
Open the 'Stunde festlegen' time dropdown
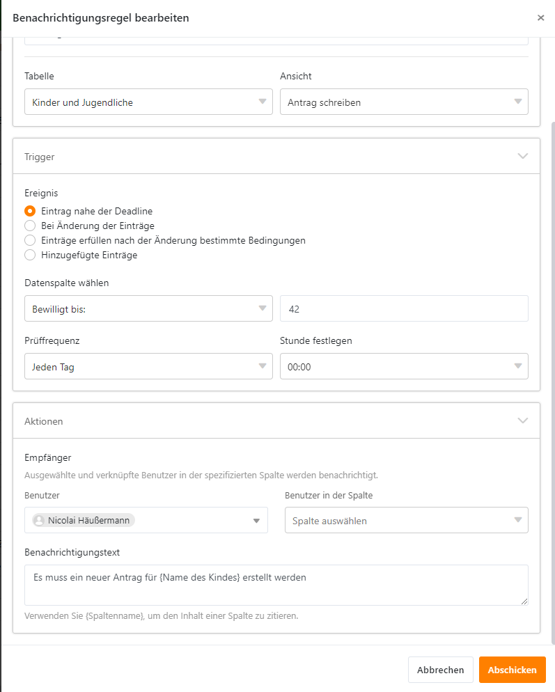click(x=404, y=366)
